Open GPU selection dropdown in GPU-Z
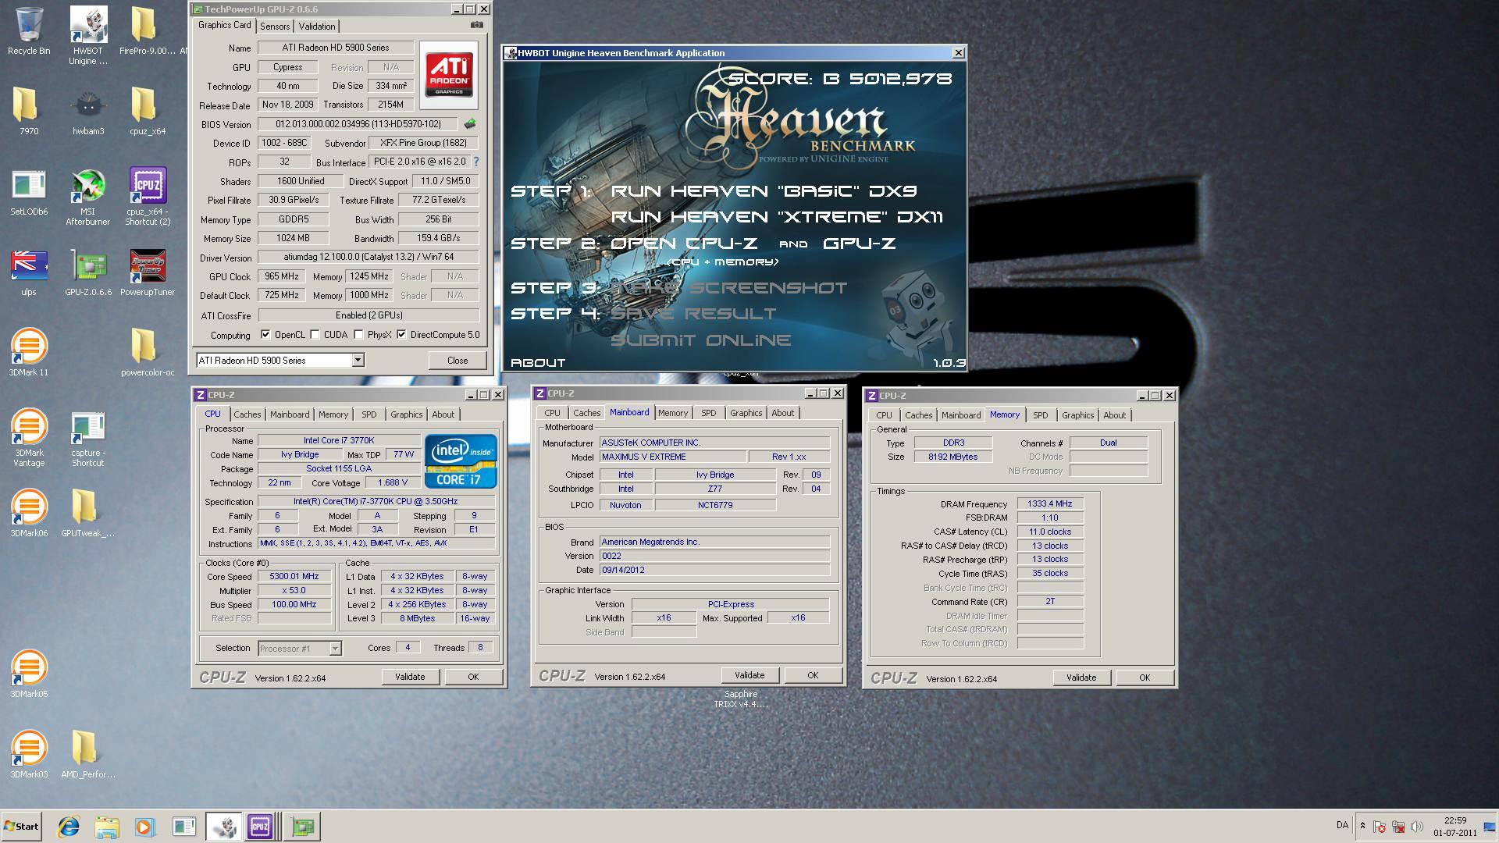The image size is (1499, 843). (358, 361)
